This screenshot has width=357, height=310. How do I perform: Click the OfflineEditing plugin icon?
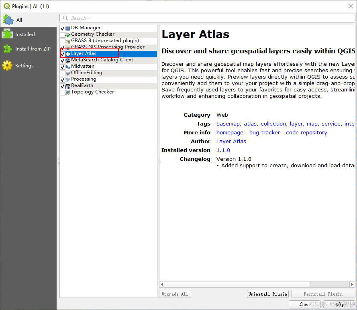point(68,73)
